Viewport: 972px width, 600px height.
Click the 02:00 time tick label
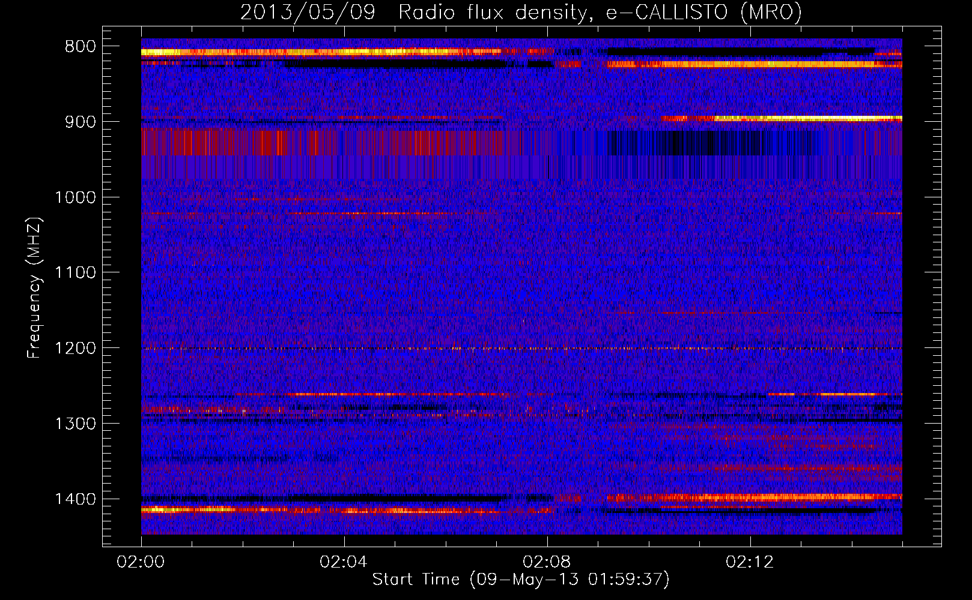pos(141,562)
